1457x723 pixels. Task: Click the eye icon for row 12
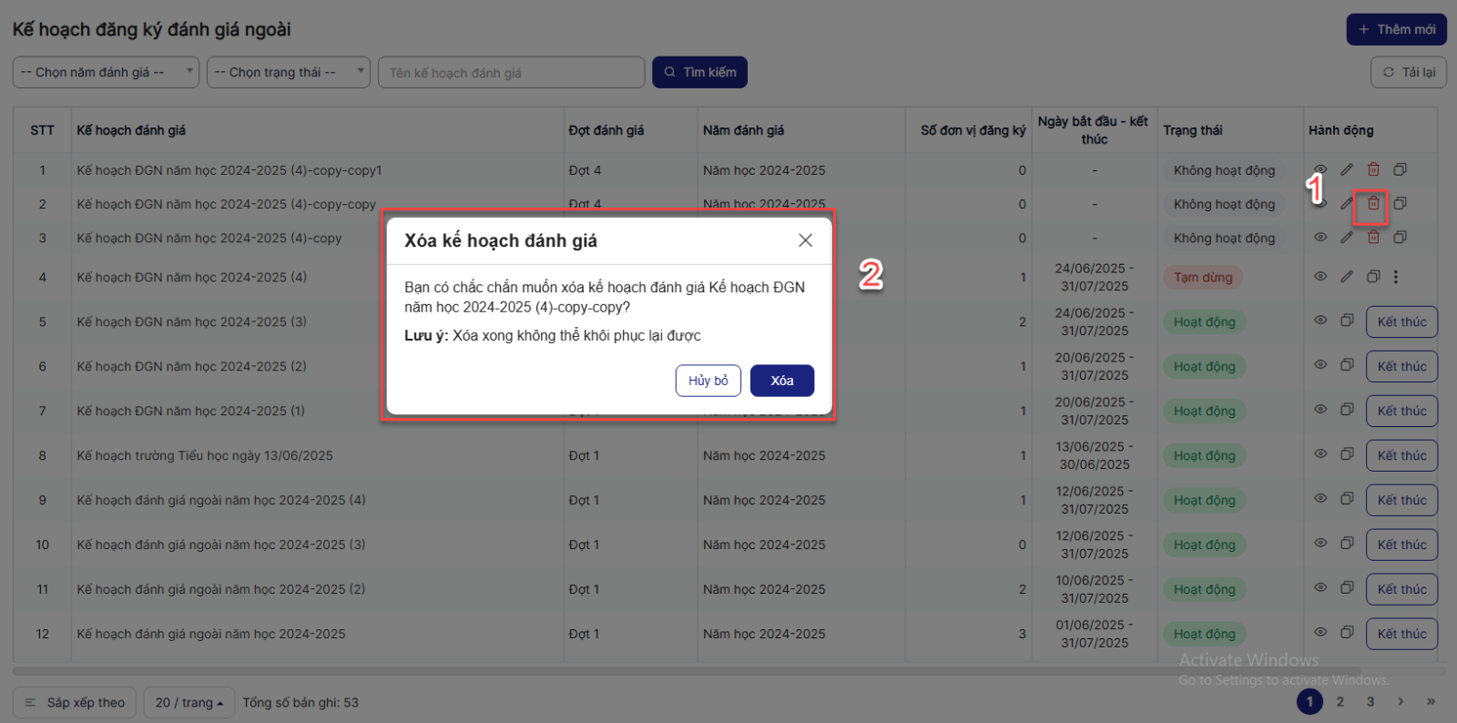coord(1320,633)
